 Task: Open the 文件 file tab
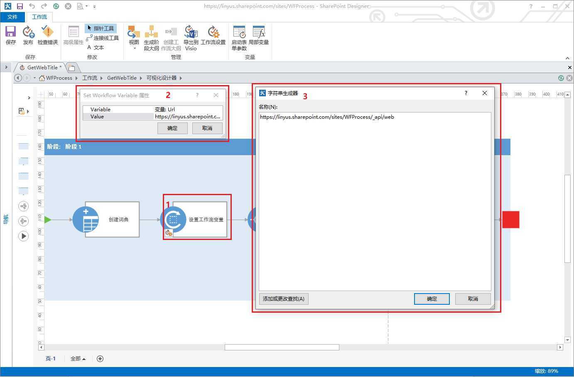click(x=12, y=17)
